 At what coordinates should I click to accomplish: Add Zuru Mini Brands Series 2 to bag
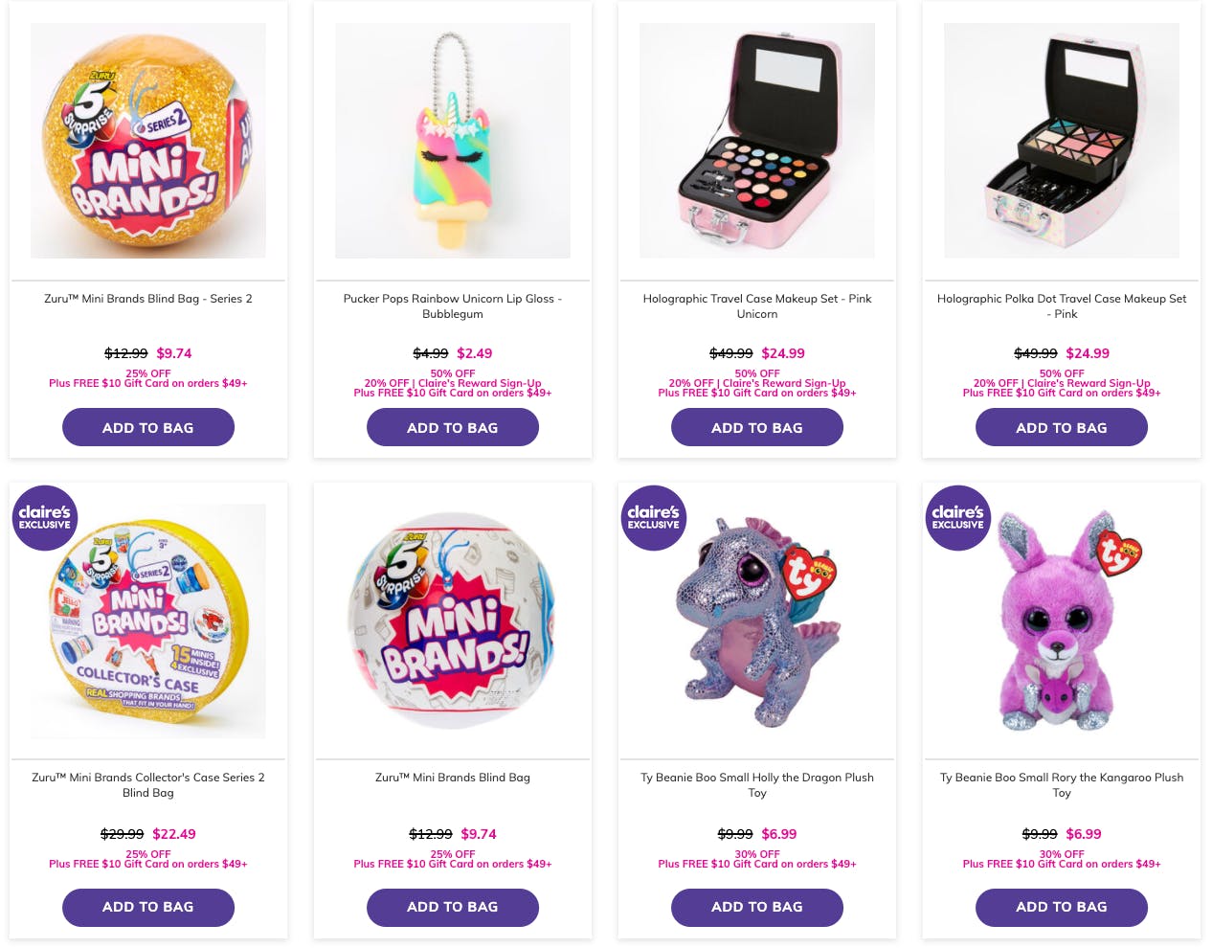148,427
